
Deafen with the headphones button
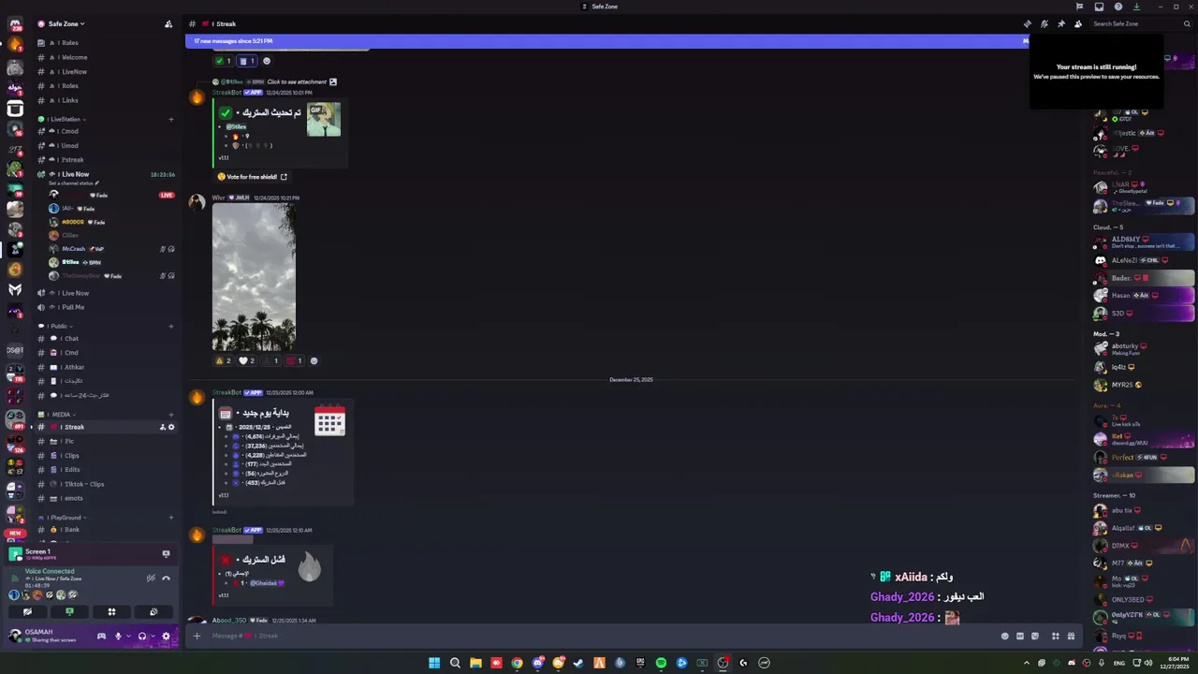(x=142, y=637)
